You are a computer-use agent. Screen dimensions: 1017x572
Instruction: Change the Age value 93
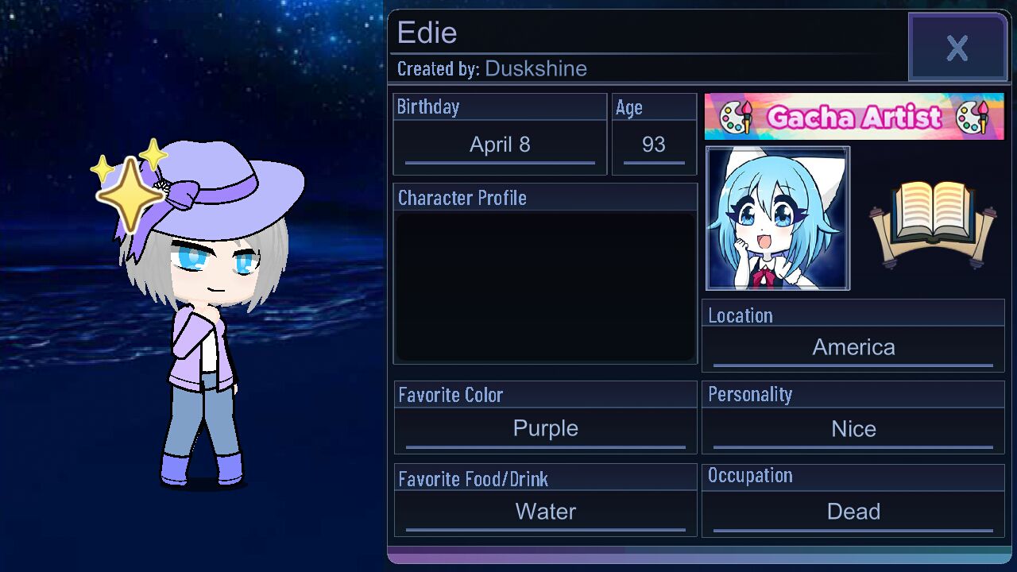654,145
